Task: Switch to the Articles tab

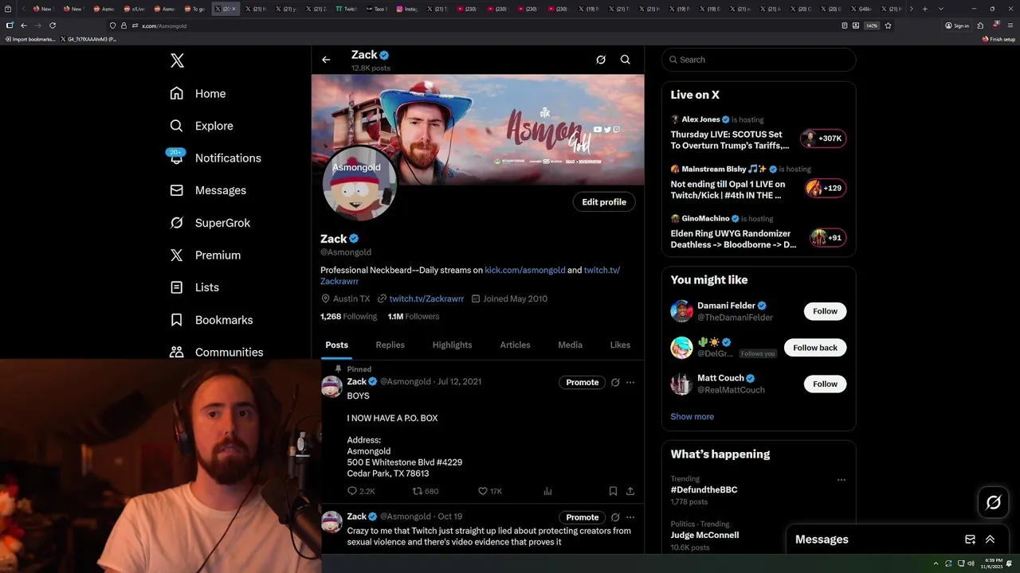Action: tap(515, 345)
